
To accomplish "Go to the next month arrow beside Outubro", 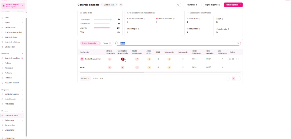I will pos(116,5).
